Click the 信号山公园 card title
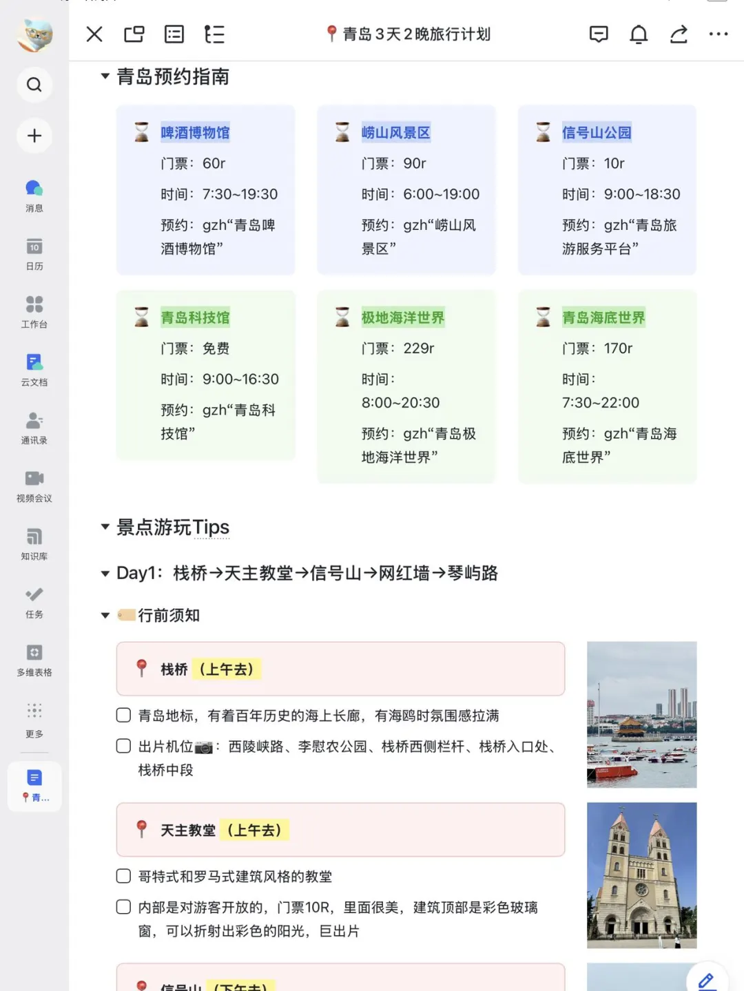744x991 pixels. pos(597,132)
